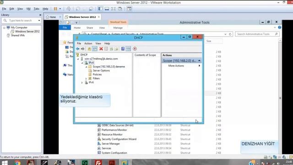This screenshot has height=165, width=293.
Task: Open the DHCP Action menu
Action: 88,44
